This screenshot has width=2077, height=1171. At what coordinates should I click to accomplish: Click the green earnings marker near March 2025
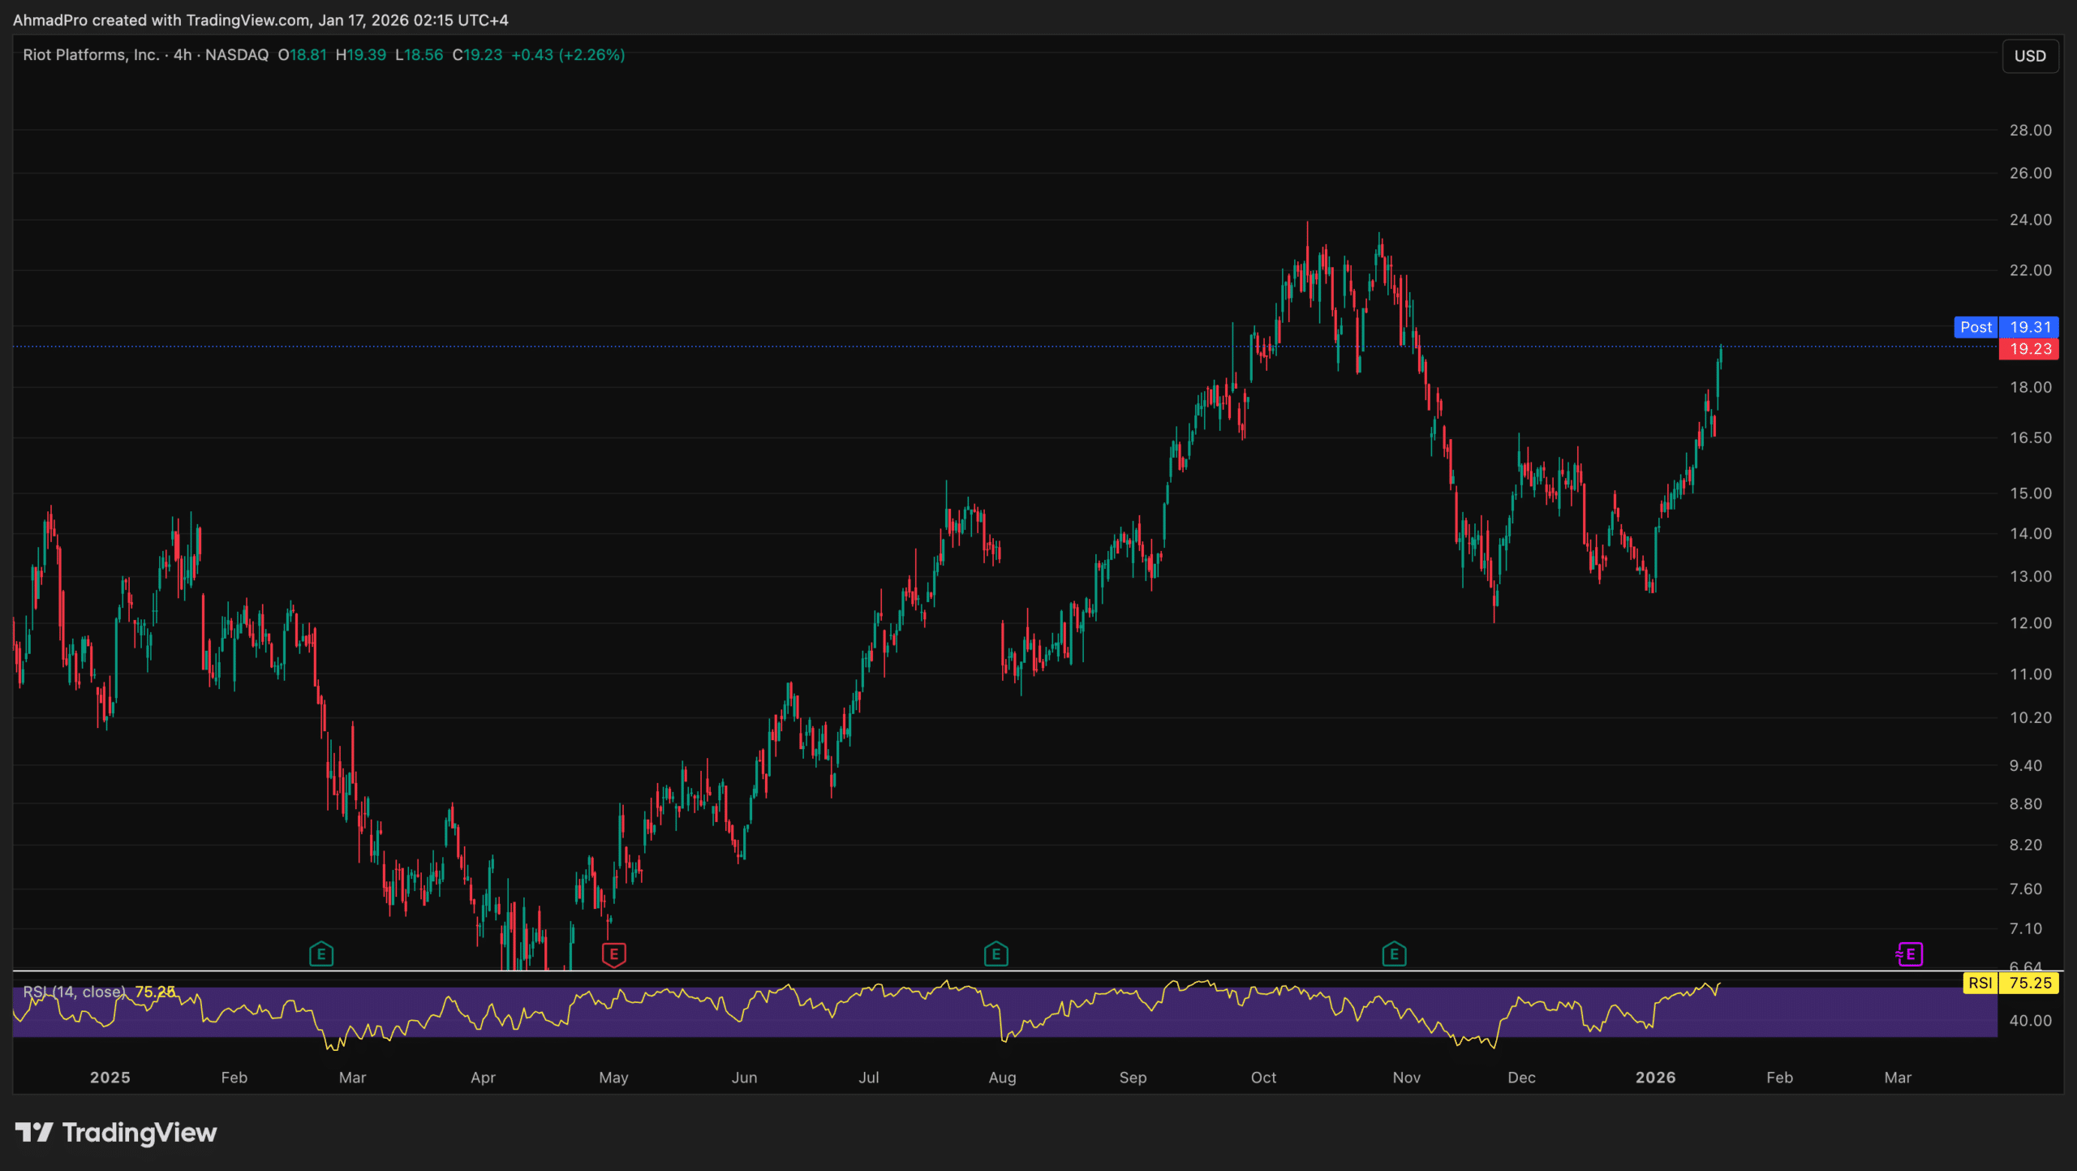(x=321, y=954)
